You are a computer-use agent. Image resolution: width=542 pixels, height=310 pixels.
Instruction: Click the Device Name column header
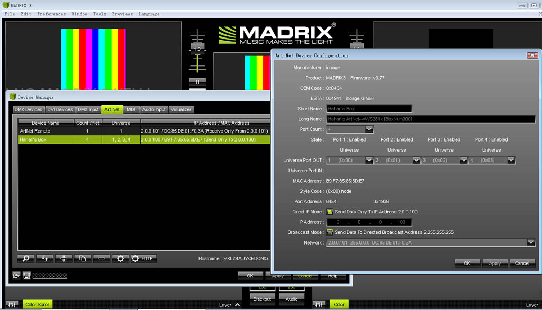(x=46, y=123)
